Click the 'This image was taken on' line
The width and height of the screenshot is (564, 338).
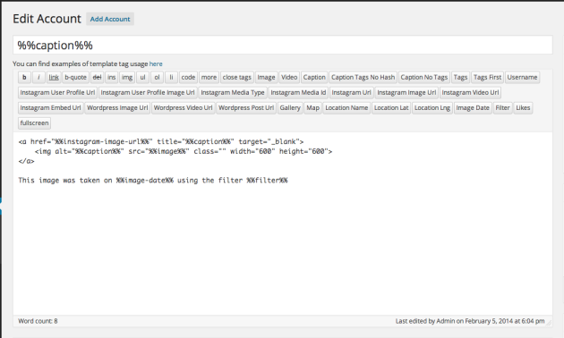click(x=153, y=181)
